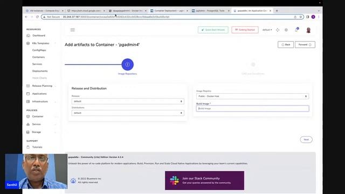This screenshot has width=345, height=194.
Task: Click the Dashboard sidebar icon
Action: tap(28, 36)
